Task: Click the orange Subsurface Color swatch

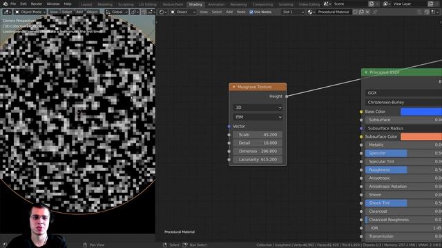Action: tap(421, 136)
